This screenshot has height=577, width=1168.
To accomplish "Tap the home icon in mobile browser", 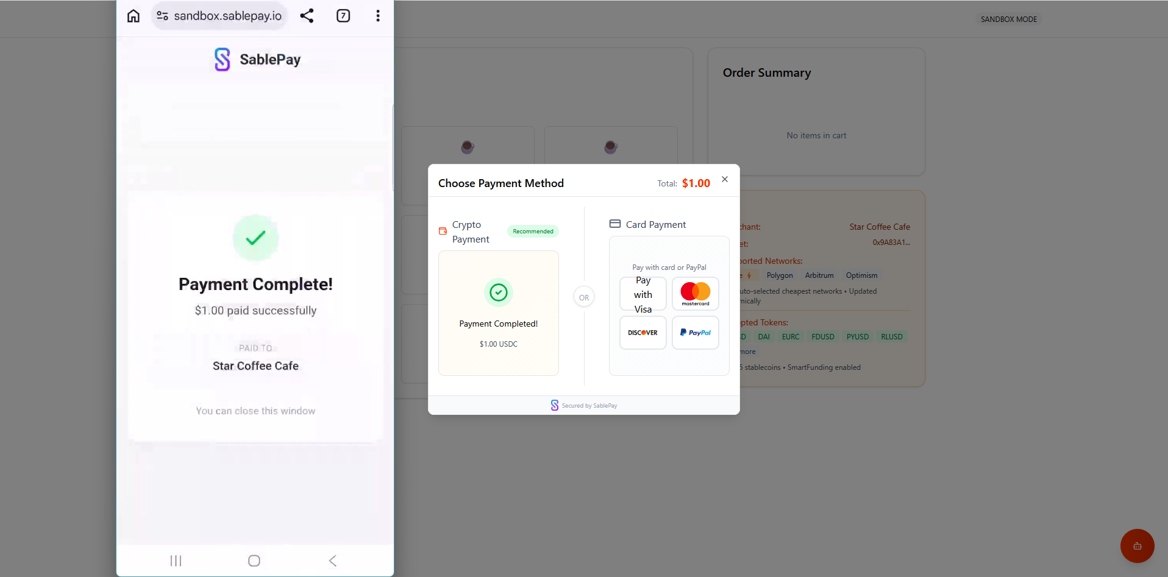I will pos(134,16).
